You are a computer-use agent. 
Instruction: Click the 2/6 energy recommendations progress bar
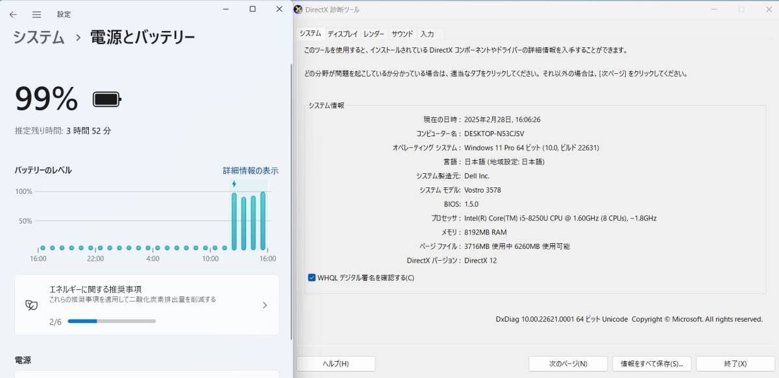coord(112,321)
